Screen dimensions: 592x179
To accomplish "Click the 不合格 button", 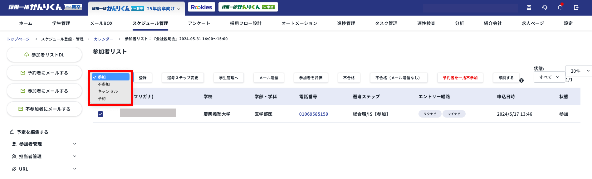I will tap(349, 78).
